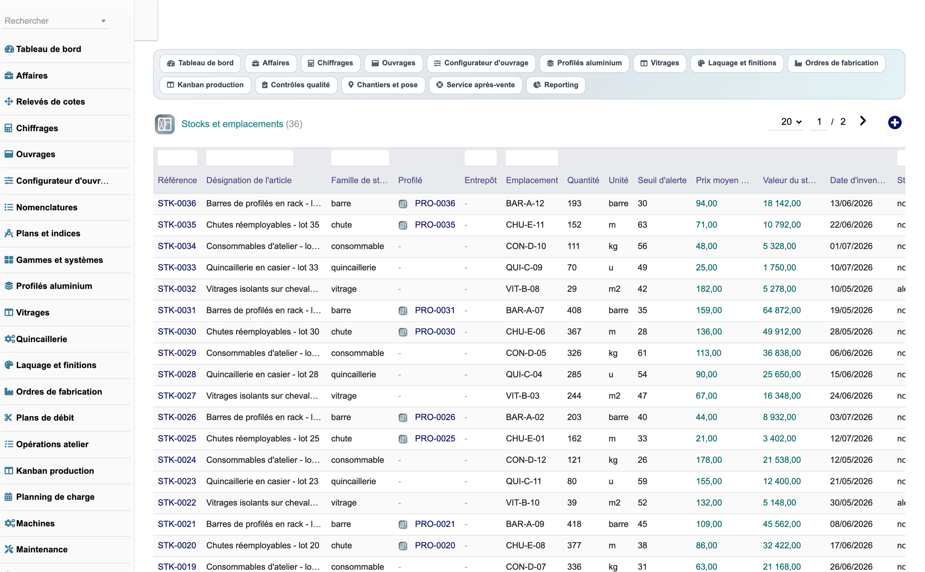Open the rows-per-page dropdown showing 20
This screenshot has width=925, height=572.
coord(791,122)
